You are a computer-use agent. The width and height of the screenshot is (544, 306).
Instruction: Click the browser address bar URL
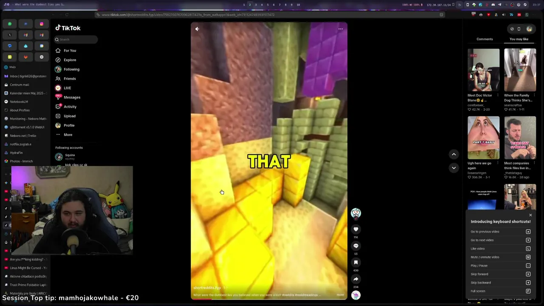188,14
